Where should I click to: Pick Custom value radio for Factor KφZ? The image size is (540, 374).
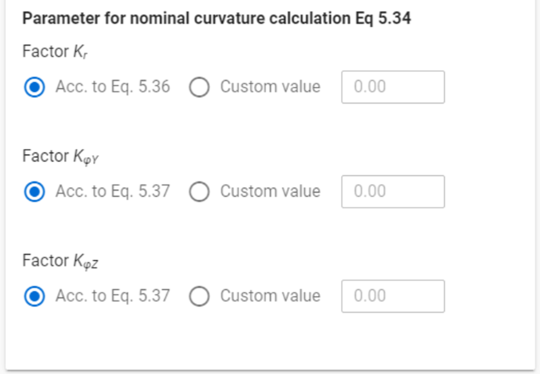(199, 296)
